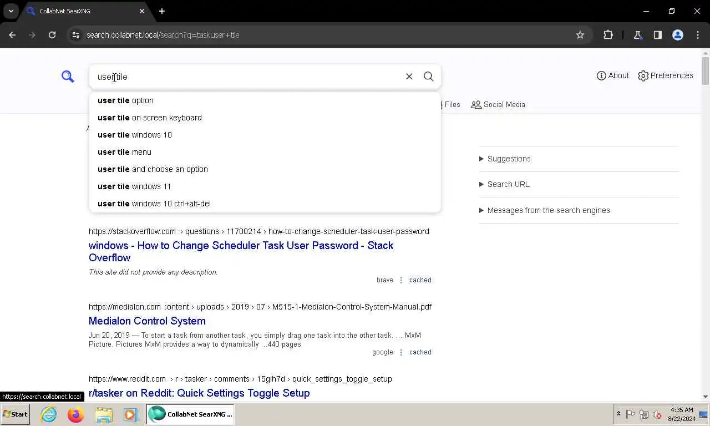Submit search with magnifier button

(429, 77)
